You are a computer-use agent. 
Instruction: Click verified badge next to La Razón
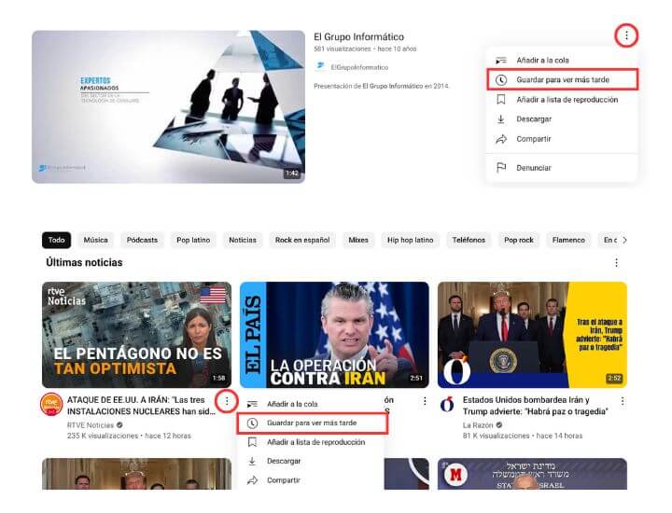(498, 425)
